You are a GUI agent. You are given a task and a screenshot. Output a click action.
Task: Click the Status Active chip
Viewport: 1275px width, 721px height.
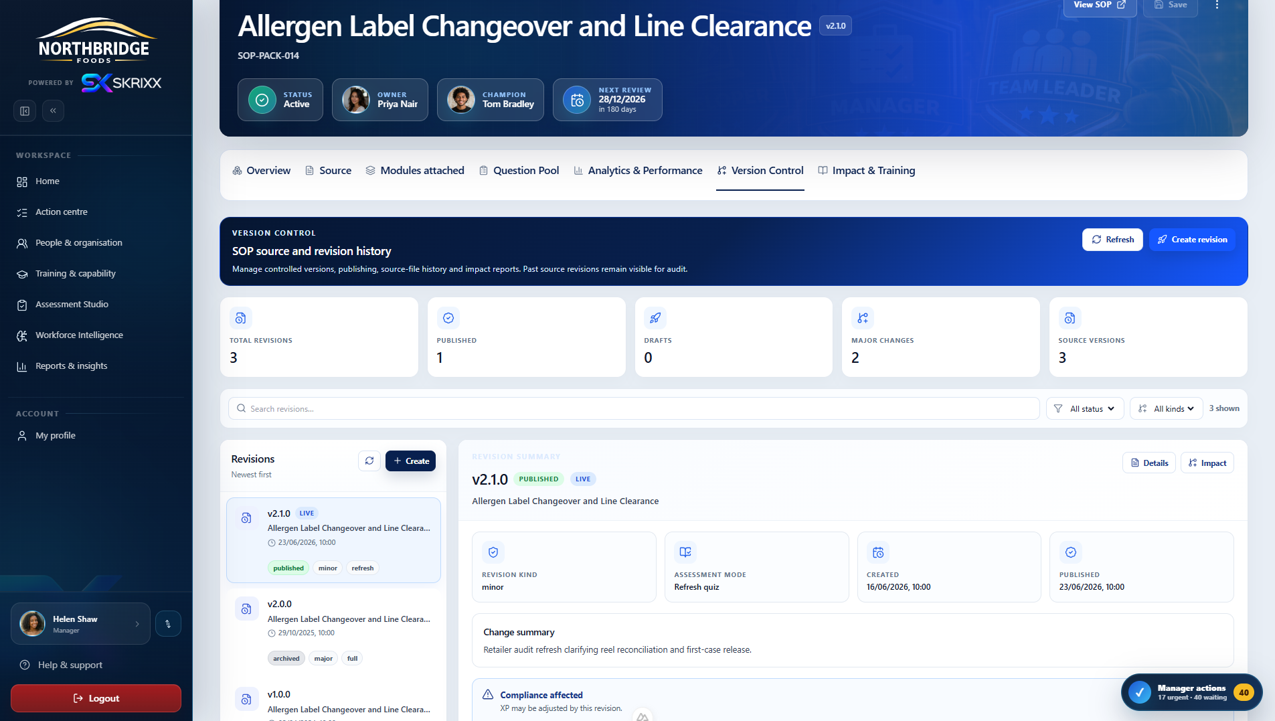[x=280, y=100]
